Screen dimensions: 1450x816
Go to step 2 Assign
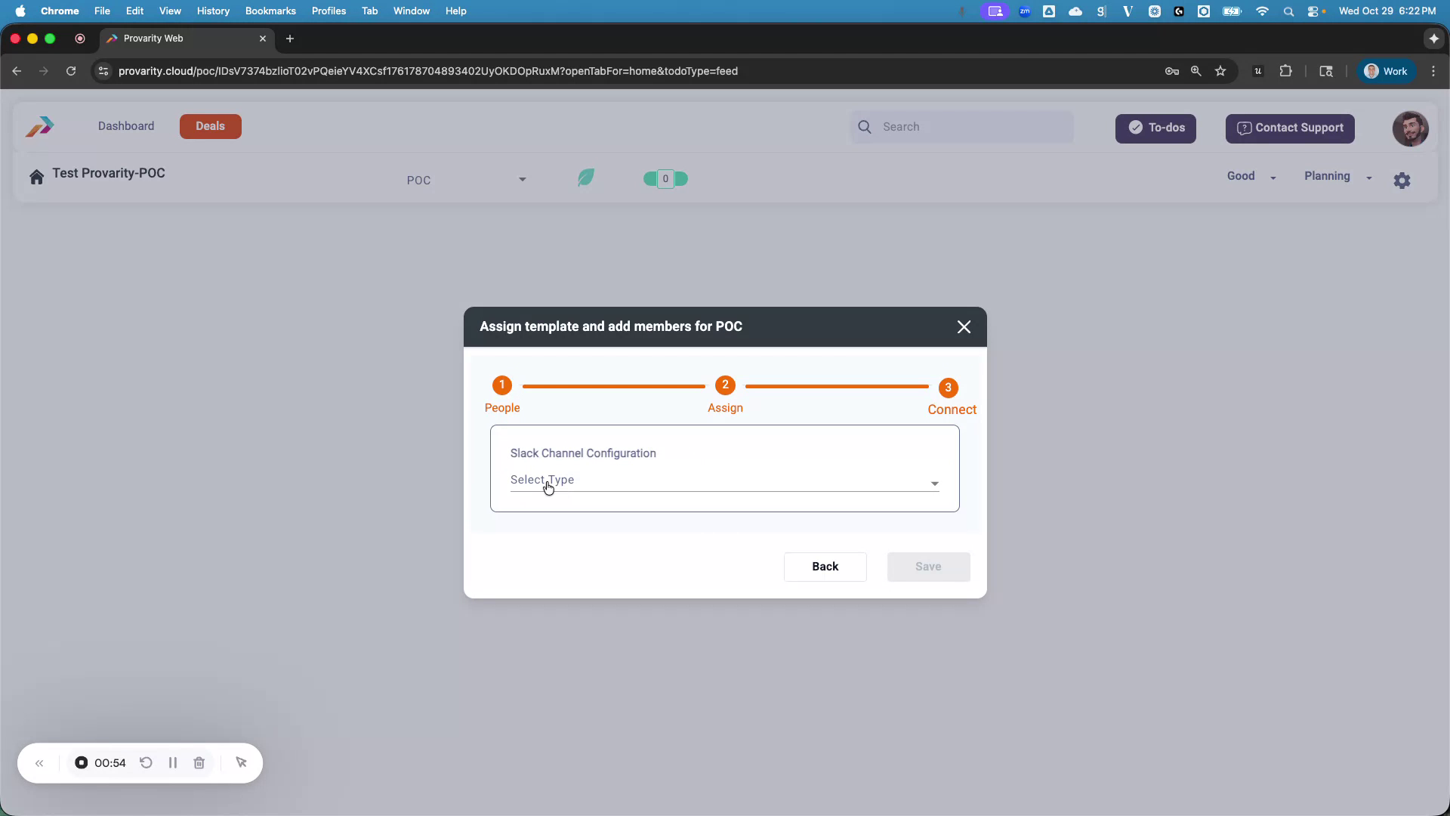pyautogui.click(x=725, y=385)
